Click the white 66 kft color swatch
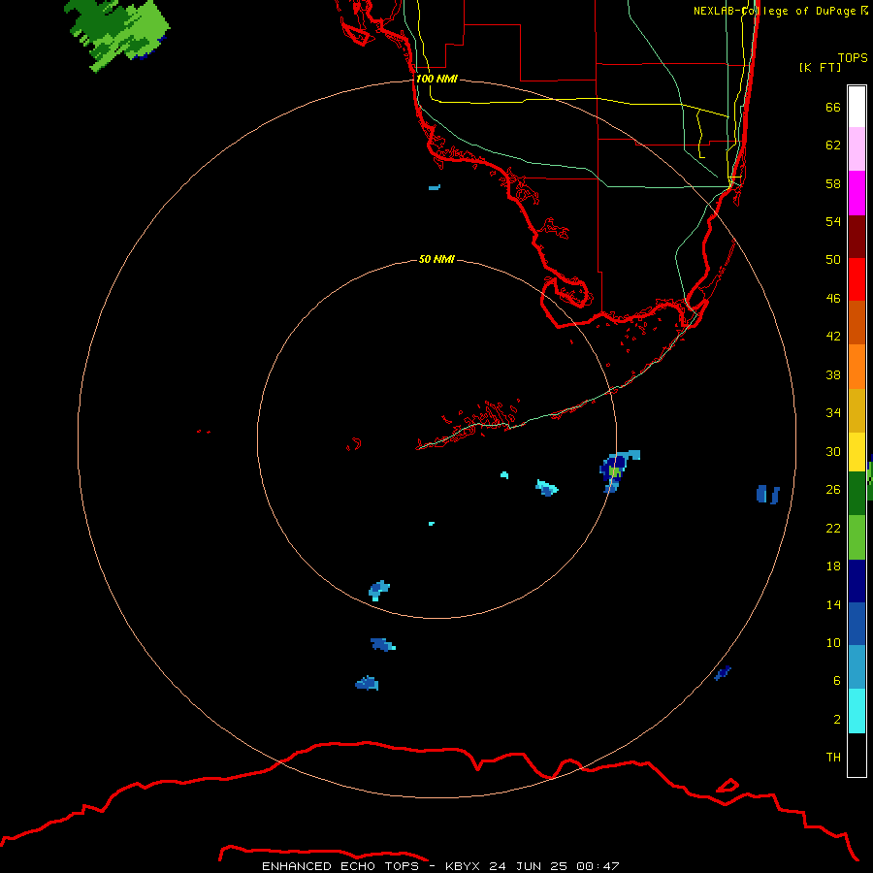Viewport: 873px width, 873px height. coord(857,107)
